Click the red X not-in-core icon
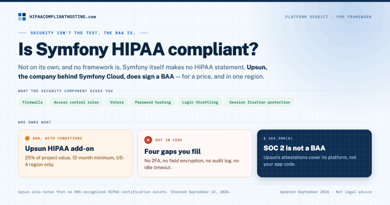 (x=148, y=140)
